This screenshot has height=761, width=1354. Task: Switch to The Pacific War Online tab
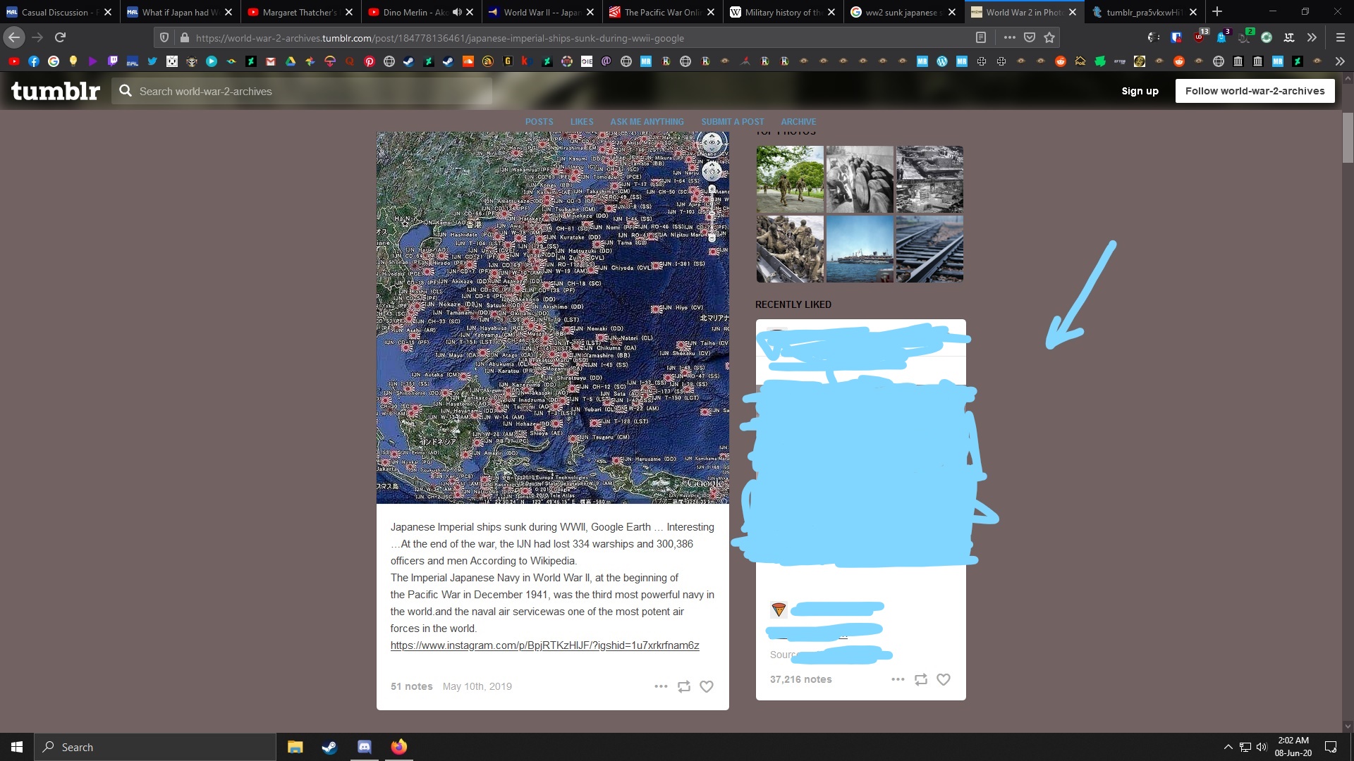tap(661, 12)
